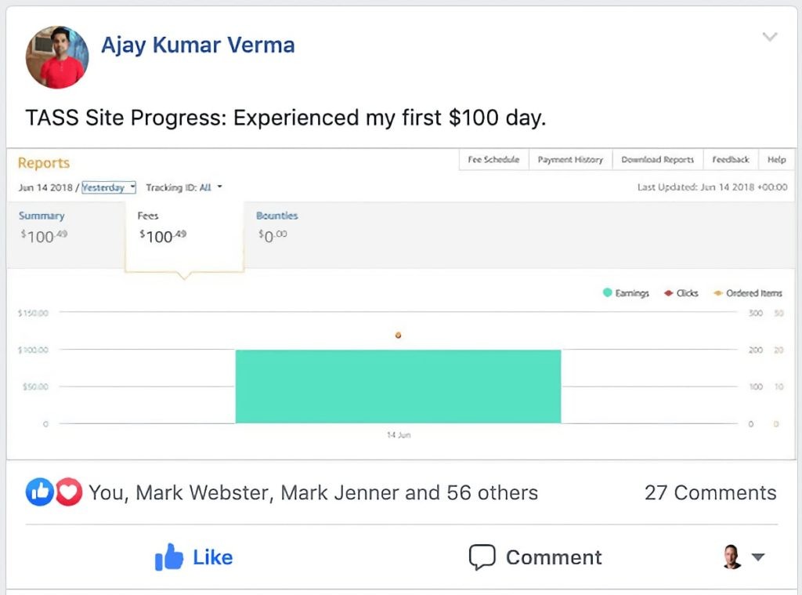
Task: Open the Yesterday date range dropdown
Action: coord(109,187)
